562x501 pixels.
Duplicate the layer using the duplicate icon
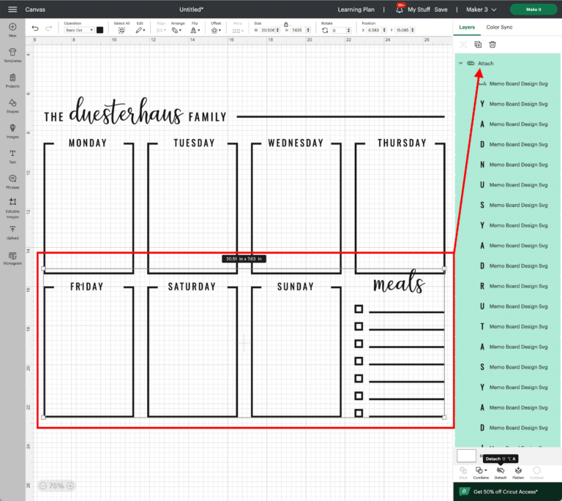(479, 45)
